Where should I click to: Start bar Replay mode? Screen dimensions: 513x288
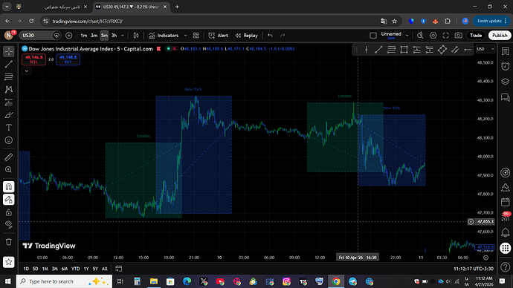(246, 36)
